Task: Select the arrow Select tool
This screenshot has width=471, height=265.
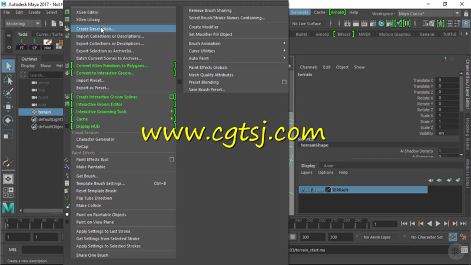Action: point(8,66)
